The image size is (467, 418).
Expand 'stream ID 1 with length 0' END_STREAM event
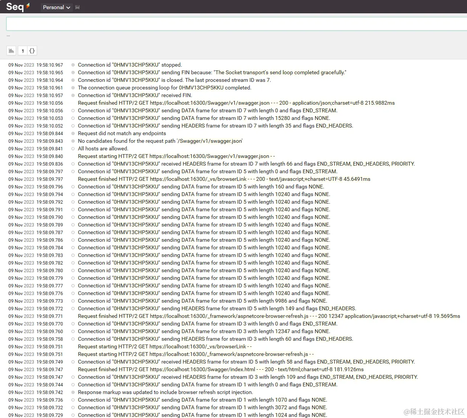click(208, 384)
